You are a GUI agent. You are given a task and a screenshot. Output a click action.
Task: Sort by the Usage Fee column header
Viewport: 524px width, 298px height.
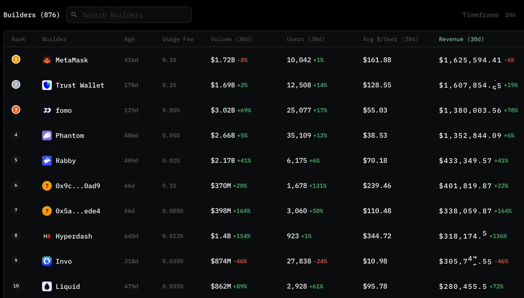pyautogui.click(x=178, y=39)
